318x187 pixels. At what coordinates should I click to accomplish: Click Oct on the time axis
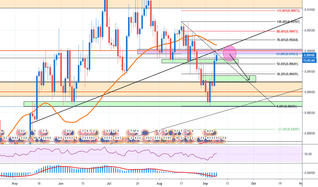[254, 184]
